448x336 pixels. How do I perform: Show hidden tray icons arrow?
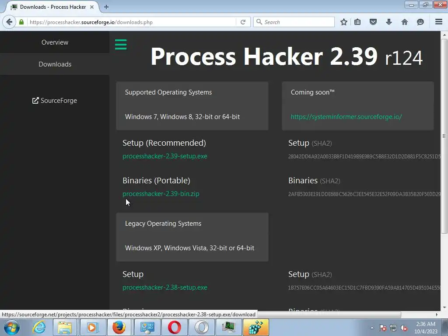(x=372, y=328)
